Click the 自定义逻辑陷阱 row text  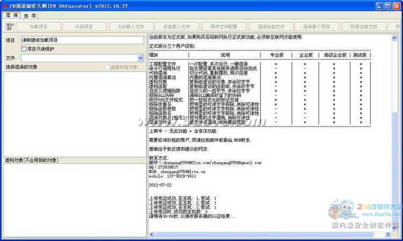(165, 91)
